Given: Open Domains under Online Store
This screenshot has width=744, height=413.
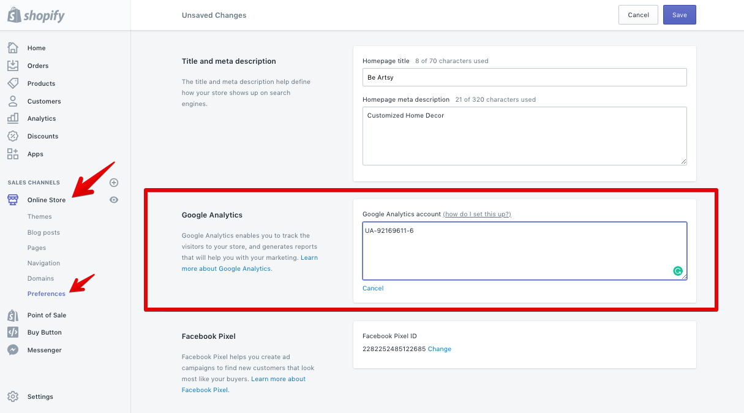Looking at the screenshot, I should [x=40, y=278].
